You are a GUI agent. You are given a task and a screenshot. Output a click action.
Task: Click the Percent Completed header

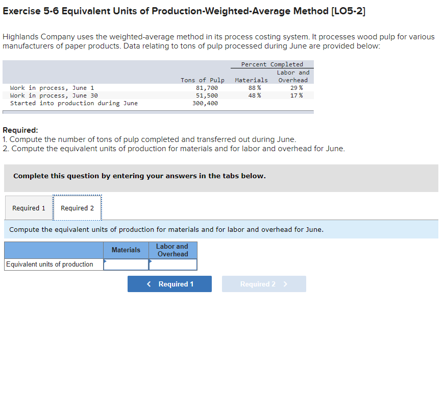point(272,64)
